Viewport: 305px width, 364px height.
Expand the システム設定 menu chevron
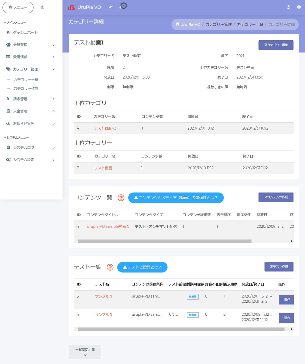[54, 160]
